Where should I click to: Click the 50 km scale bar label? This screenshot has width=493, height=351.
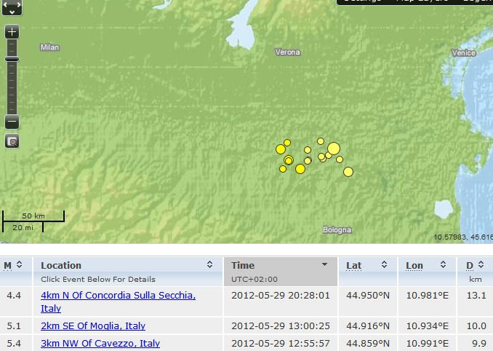pyautogui.click(x=33, y=216)
